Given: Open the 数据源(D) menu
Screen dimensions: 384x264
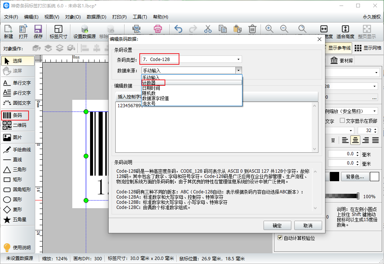Looking at the screenshot, I should click(x=96, y=17).
